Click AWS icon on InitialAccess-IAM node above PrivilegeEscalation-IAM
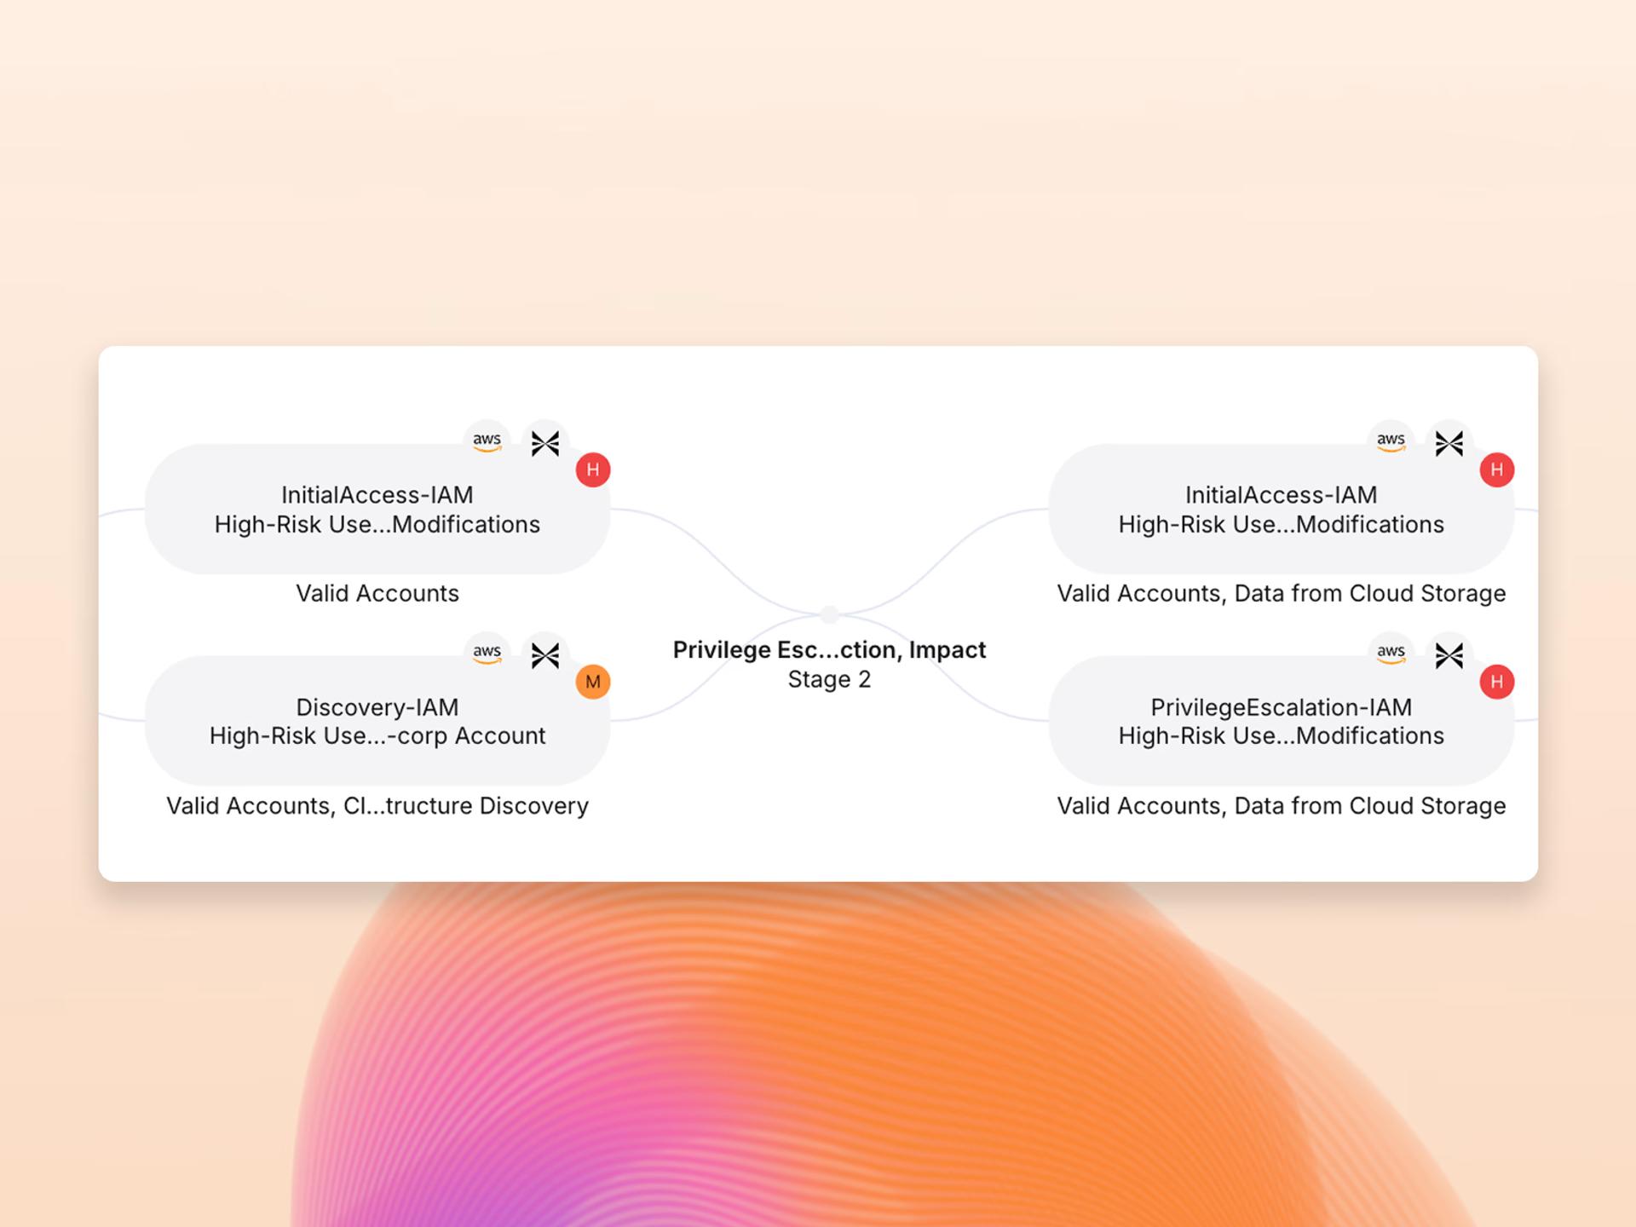1636x1227 pixels. (1391, 441)
